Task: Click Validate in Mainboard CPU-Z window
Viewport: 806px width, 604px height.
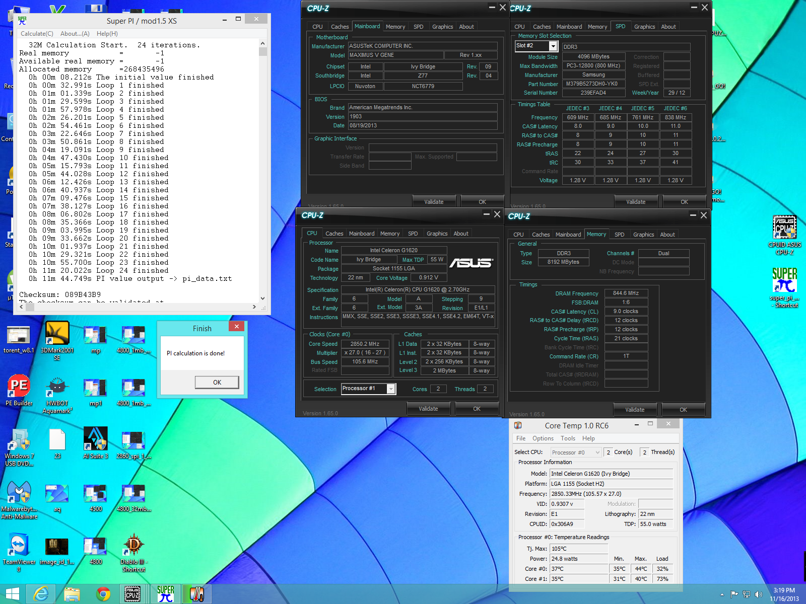Action: [x=434, y=202]
